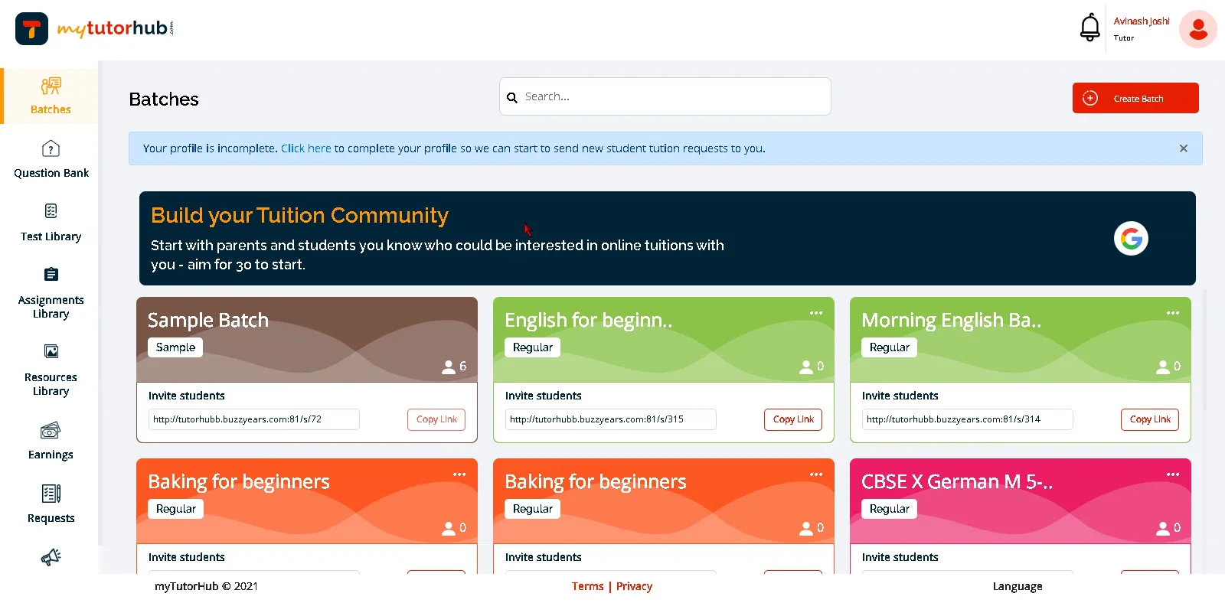Viewport: 1225px width, 603px height.
Task: Copy Link for Morning English Ba.. batch
Action: (x=1150, y=419)
